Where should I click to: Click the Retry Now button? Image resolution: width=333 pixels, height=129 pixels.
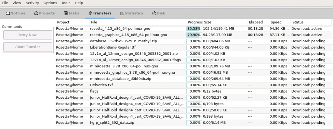tap(28, 35)
